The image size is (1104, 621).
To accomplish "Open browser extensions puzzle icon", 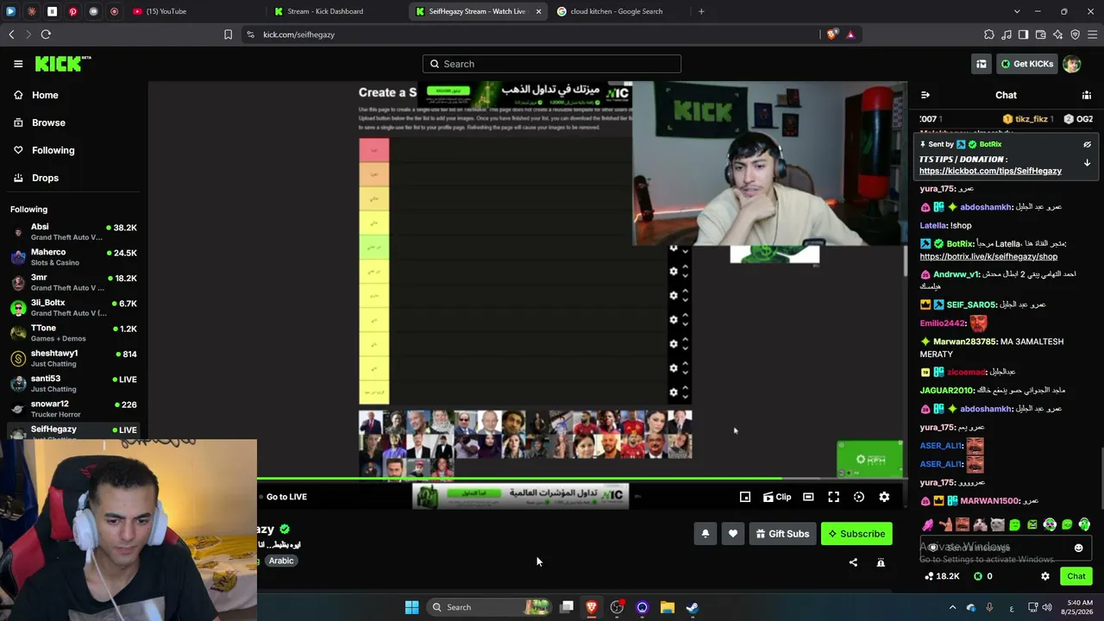I will click(x=988, y=34).
